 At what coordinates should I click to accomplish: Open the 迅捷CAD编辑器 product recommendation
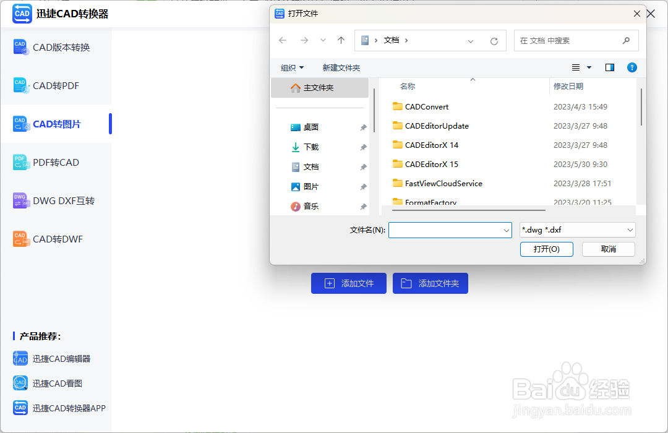coord(52,359)
